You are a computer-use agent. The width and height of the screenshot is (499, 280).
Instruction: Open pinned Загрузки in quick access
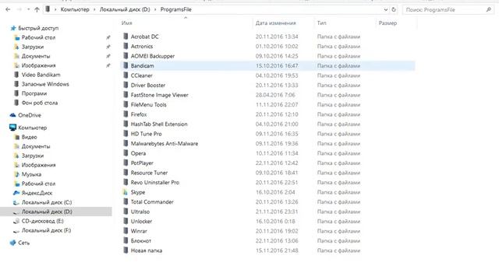[x=33, y=47]
